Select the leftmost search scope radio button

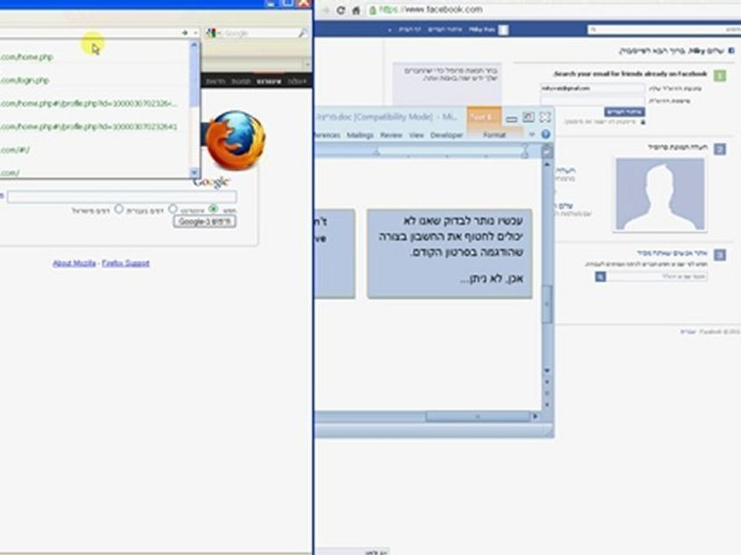[x=119, y=209]
